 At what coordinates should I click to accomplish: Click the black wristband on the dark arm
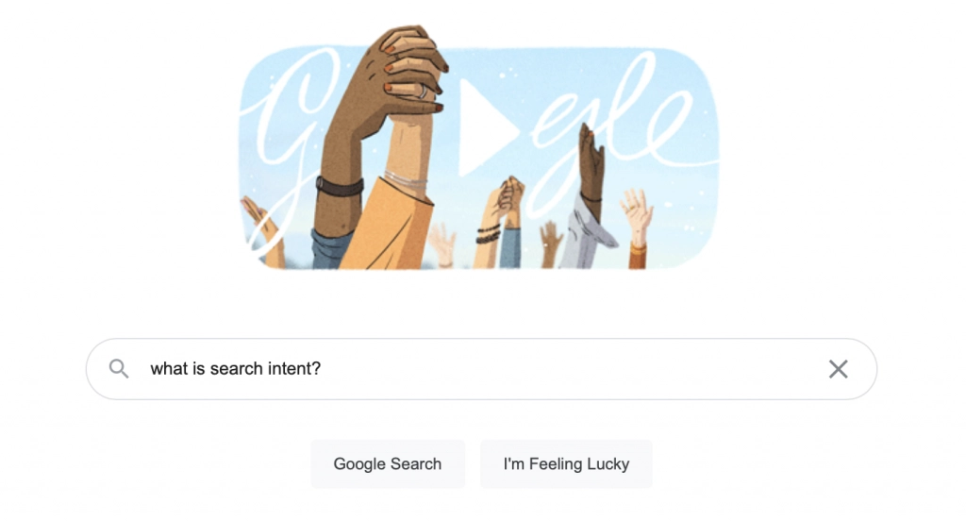click(339, 186)
